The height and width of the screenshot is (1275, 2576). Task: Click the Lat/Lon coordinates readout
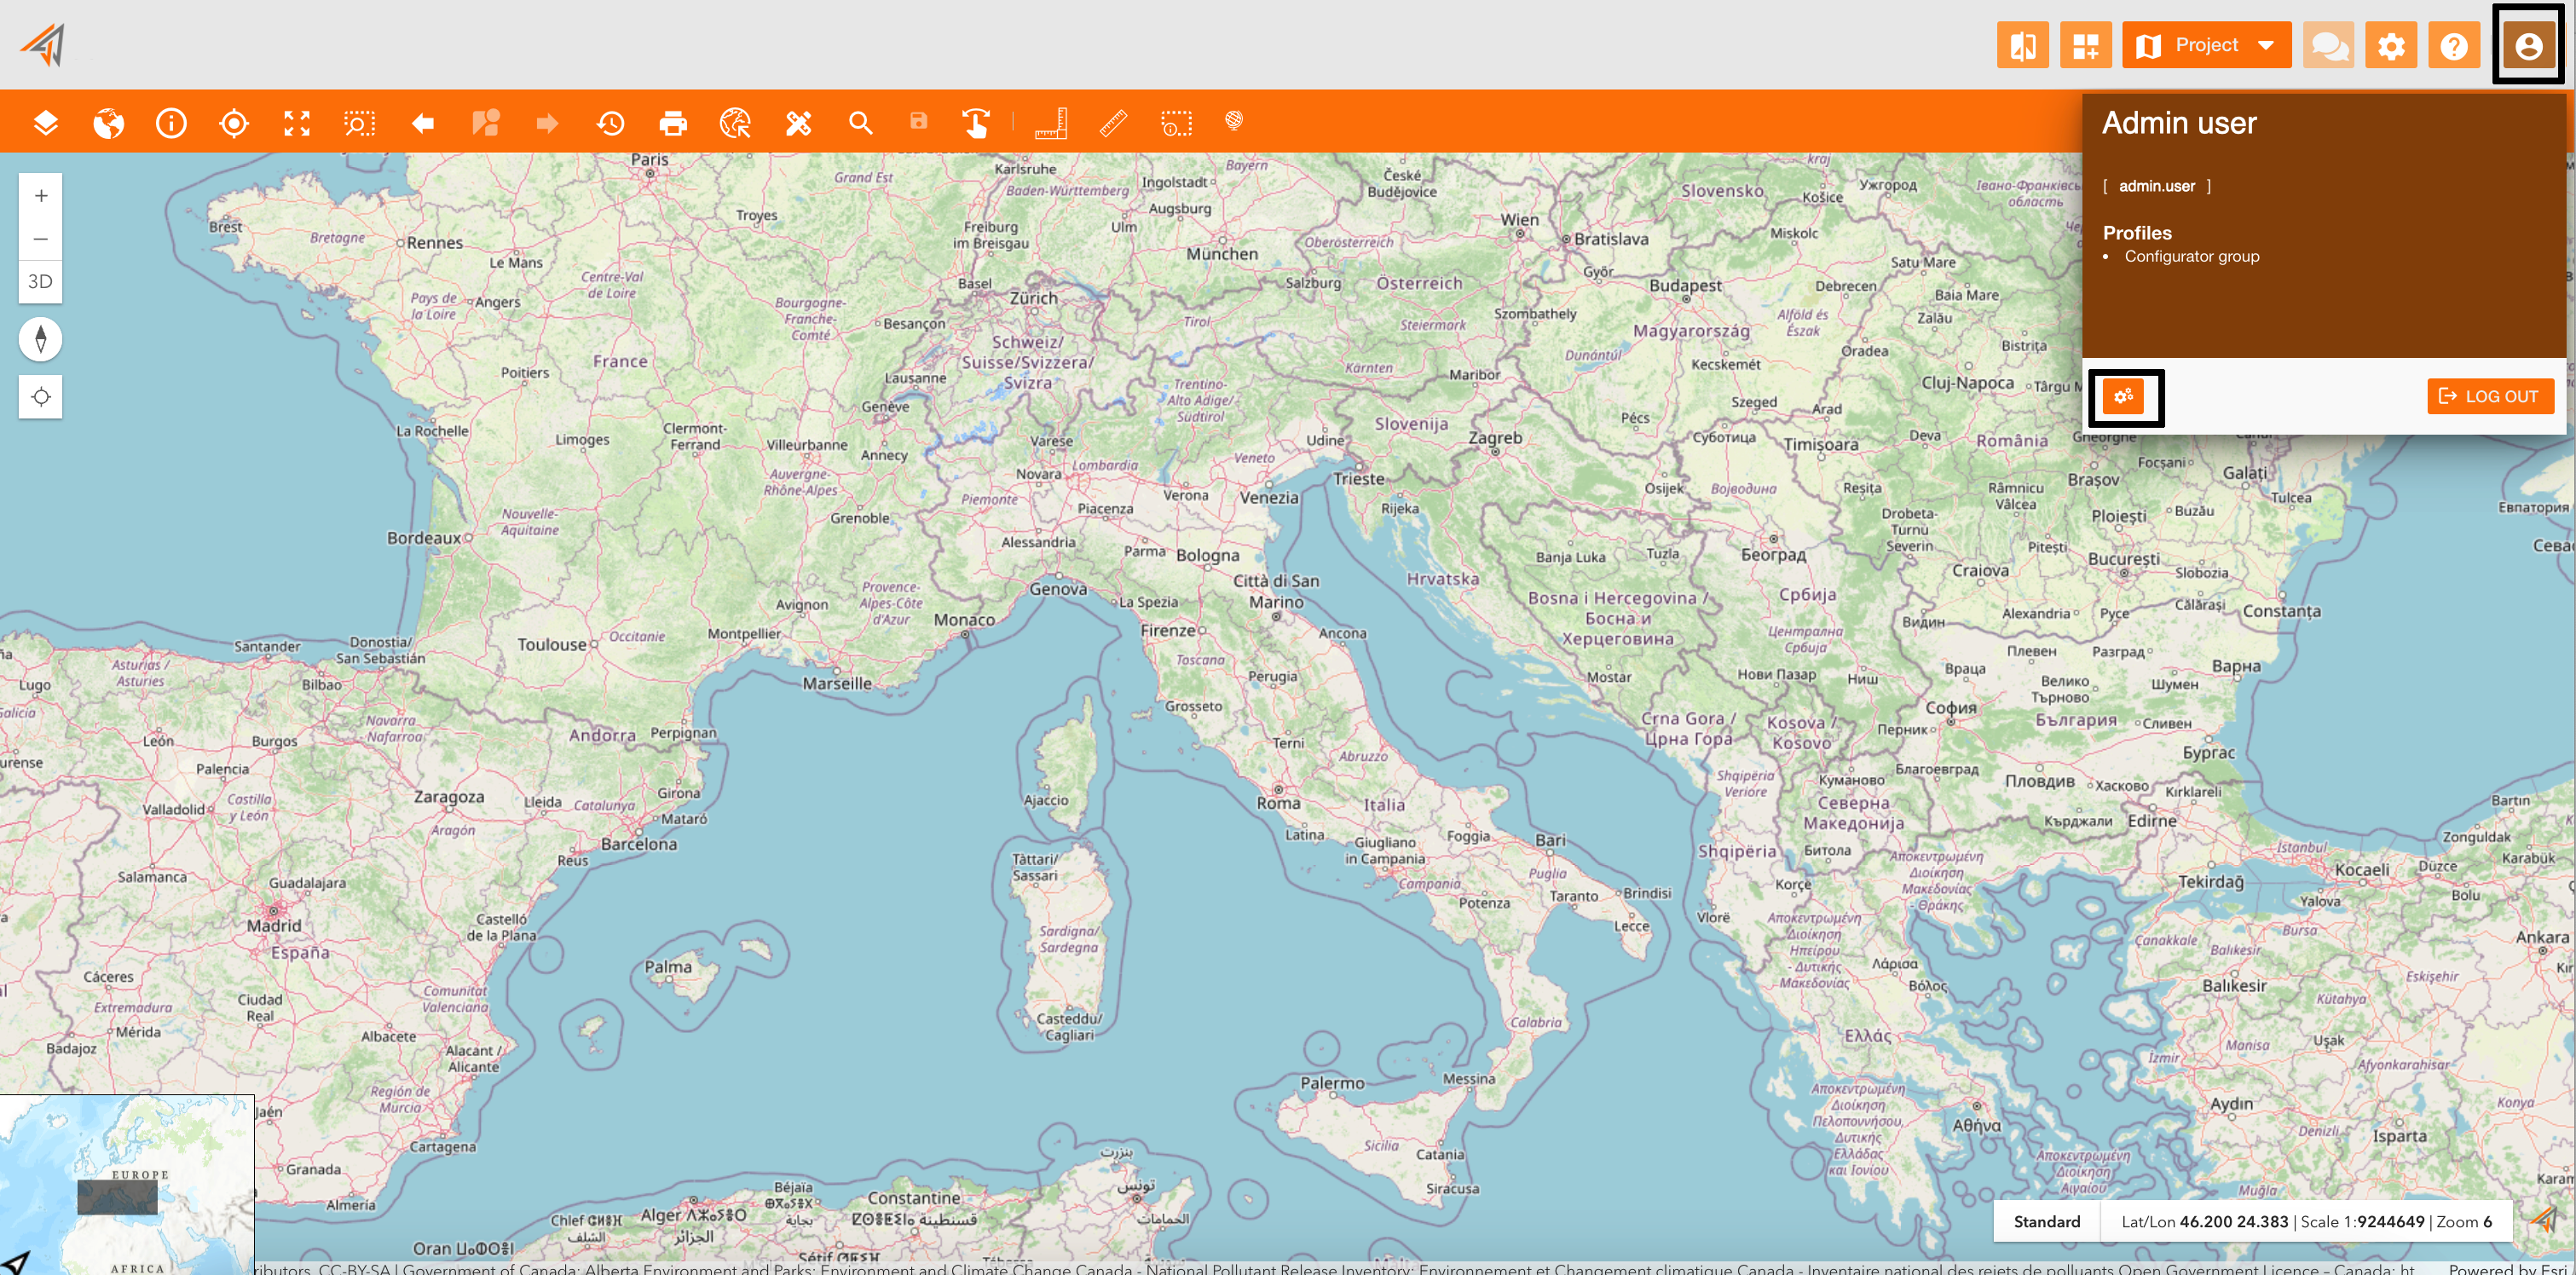2204,1221
